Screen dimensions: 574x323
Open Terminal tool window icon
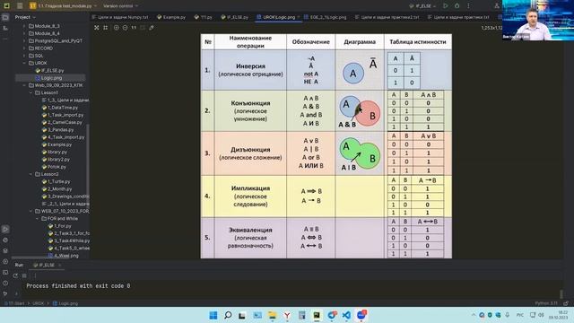(x=5, y=273)
